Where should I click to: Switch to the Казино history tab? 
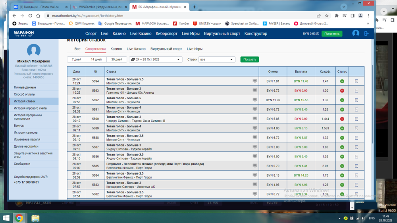(x=116, y=49)
